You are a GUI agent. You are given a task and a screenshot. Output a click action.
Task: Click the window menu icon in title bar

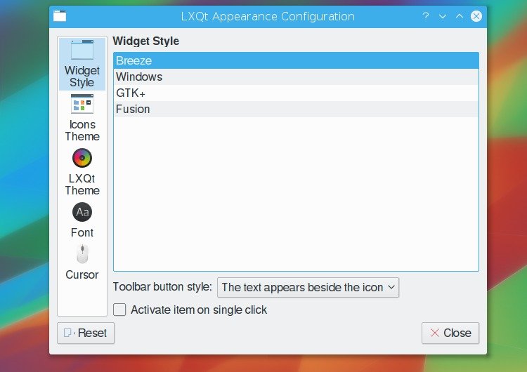60,16
